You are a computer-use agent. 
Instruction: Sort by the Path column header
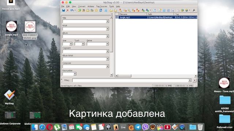(160, 14)
